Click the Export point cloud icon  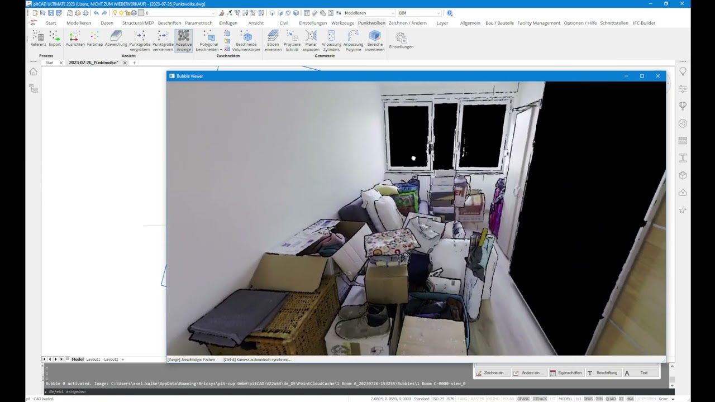pos(55,39)
